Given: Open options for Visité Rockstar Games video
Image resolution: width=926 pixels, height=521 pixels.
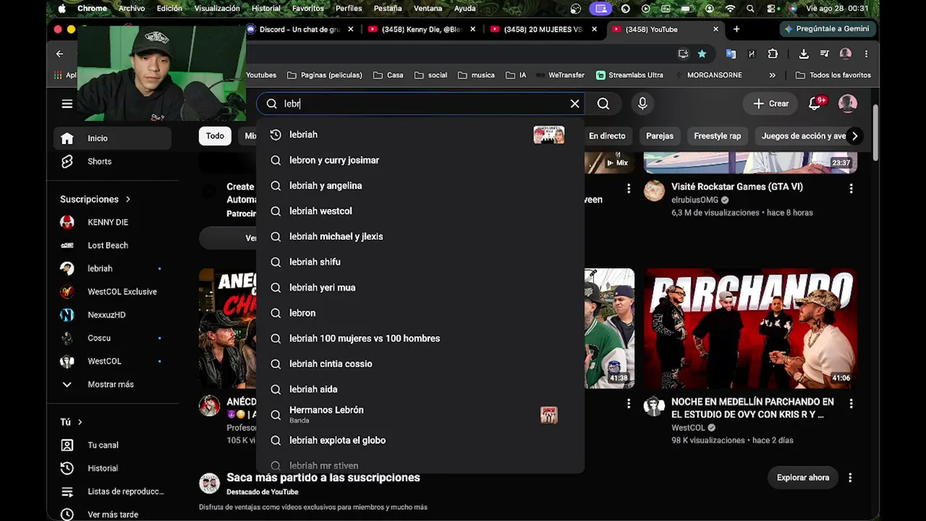Looking at the screenshot, I should (851, 188).
